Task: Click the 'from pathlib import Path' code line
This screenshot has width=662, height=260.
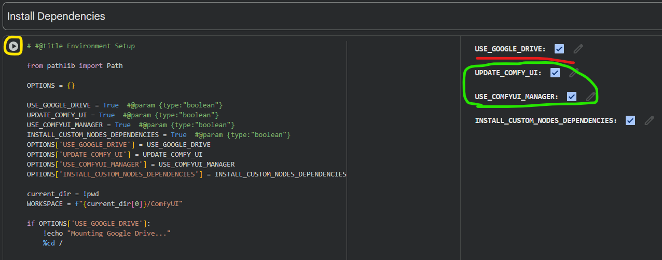Action: [x=75, y=66]
